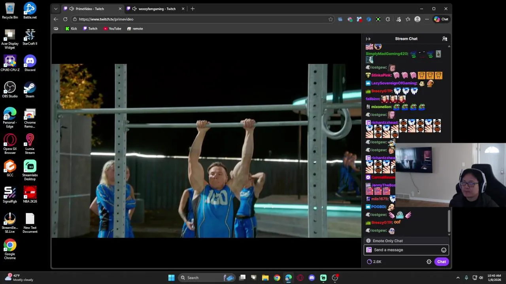Viewport: 506px width, 284px height.
Task: Open SignalRgb desktop shortcut
Action: pyautogui.click(x=10, y=195)
